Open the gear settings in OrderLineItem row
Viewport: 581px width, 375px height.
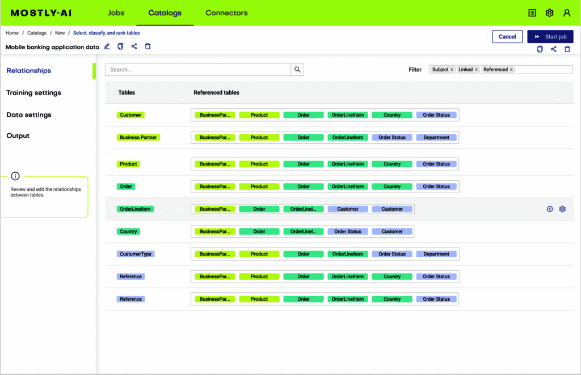point(562,209)
